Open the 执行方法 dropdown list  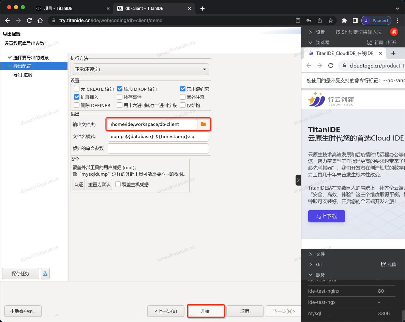point(140,69)
